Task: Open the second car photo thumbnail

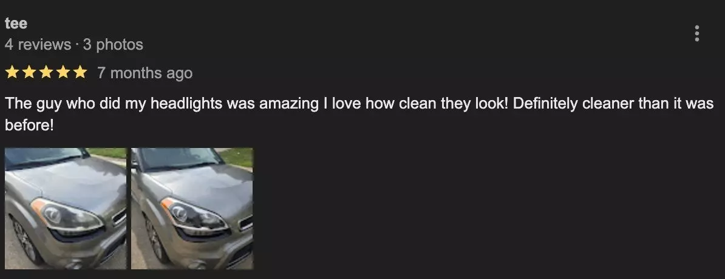Action: pyautogui.click(x=192, y=208)
